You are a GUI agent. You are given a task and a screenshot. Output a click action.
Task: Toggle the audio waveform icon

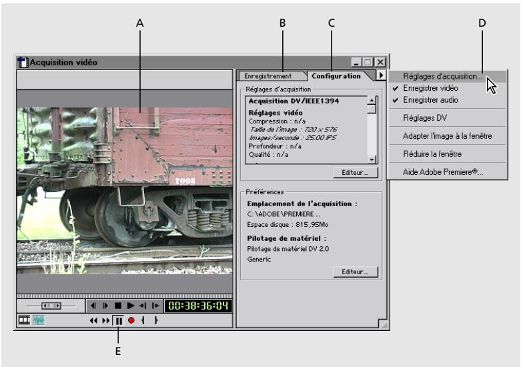coord(39,320)
